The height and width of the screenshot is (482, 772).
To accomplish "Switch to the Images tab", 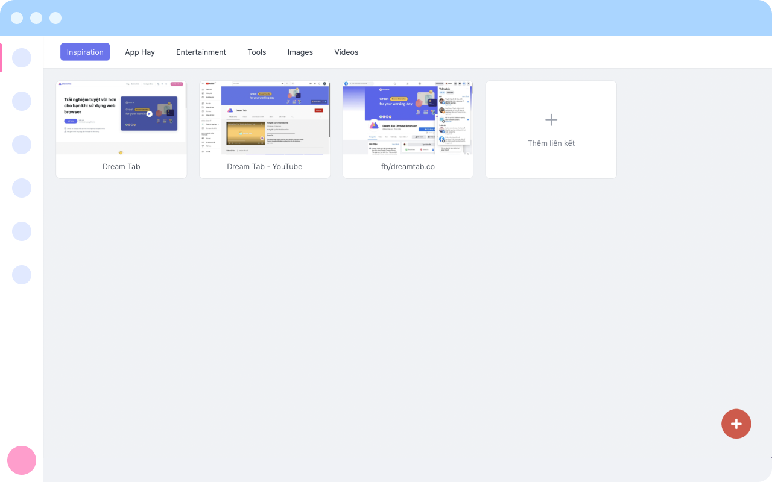I will [x=300, y=52].
